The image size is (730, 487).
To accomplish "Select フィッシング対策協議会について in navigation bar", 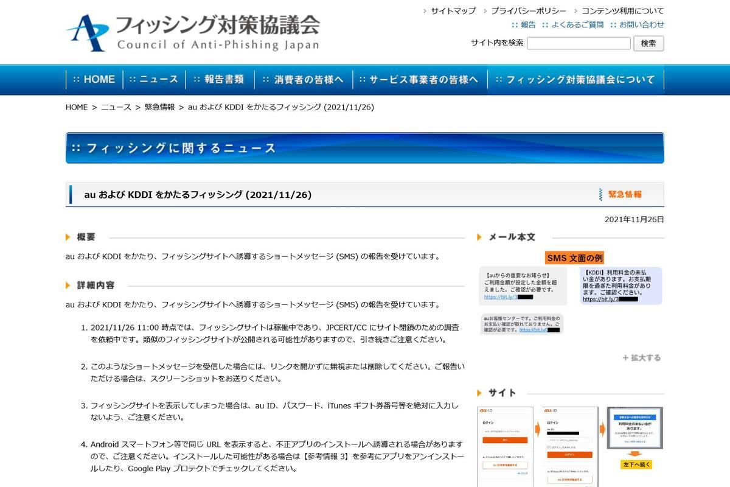I will (575, 80).
